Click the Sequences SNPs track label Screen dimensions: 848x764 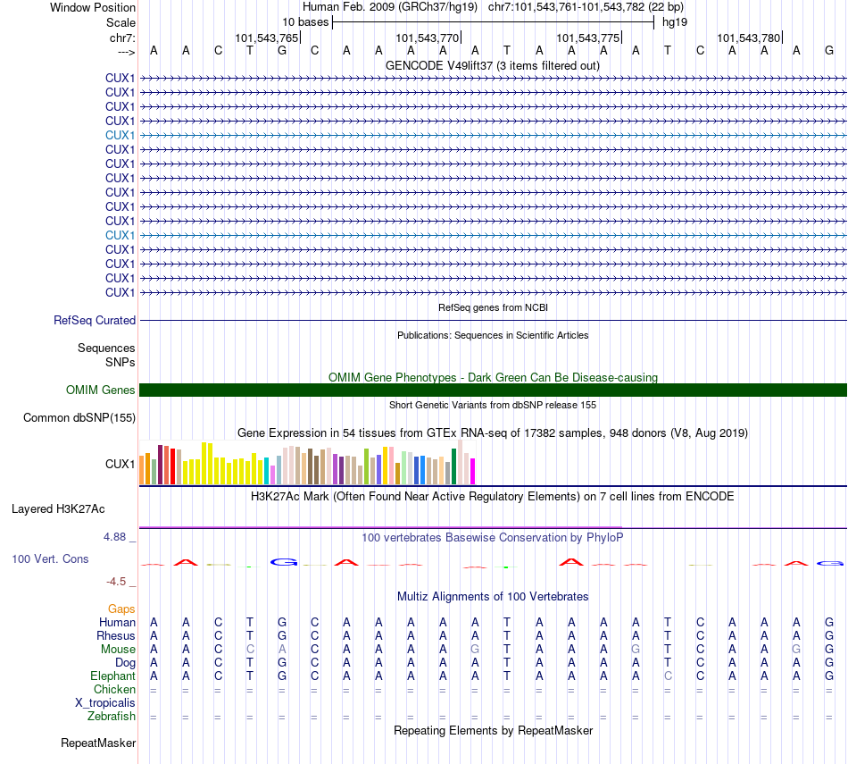(x=106, y=356)
